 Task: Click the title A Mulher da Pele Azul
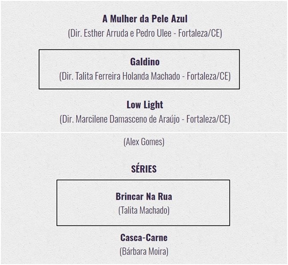coord(145,19)
